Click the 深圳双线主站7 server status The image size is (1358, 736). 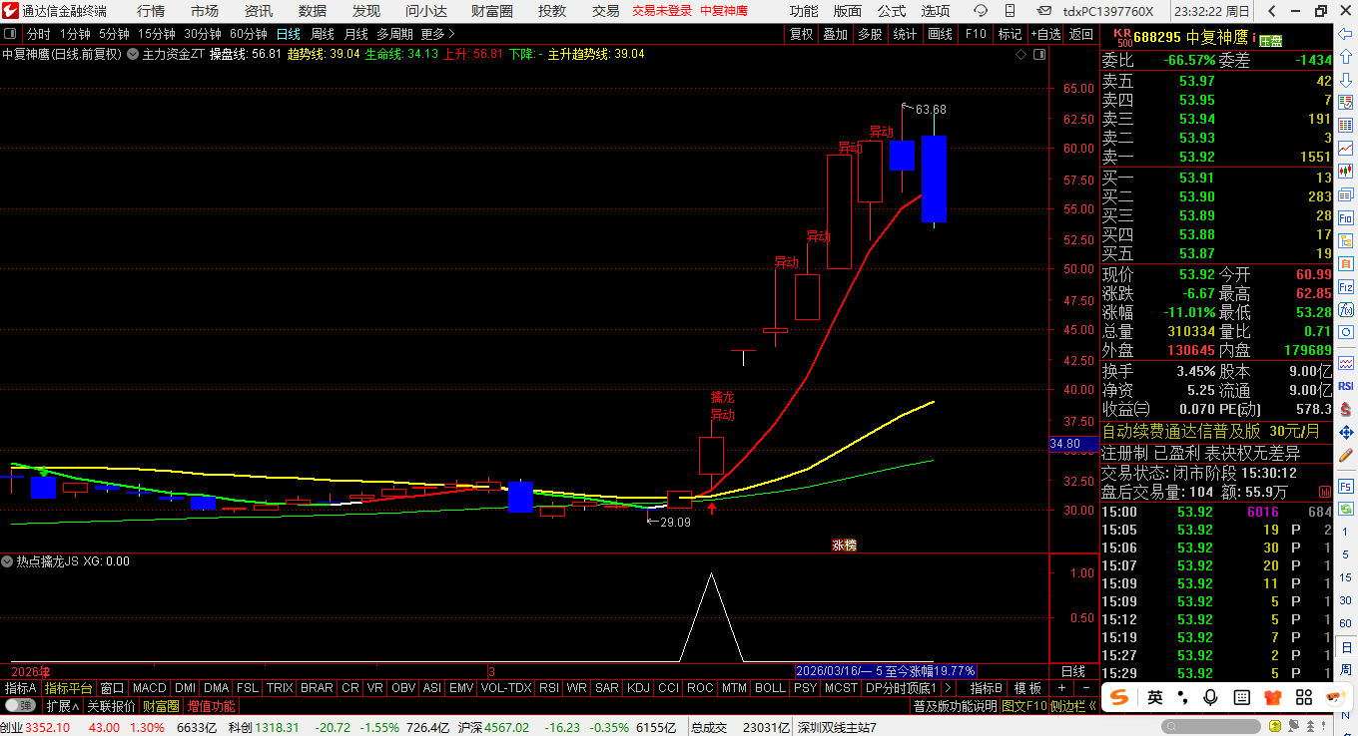837,728
